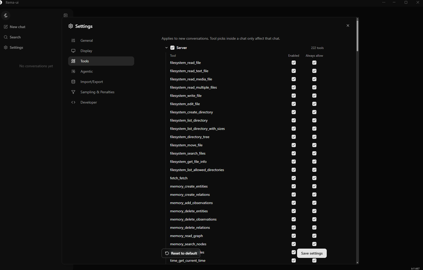Viewport: 423px width, 270px height.
Task: Click the Agentic list icon
Action: 73,71
